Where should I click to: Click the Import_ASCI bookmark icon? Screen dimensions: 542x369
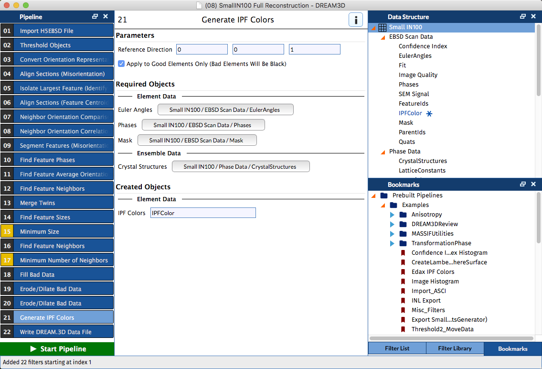point(403,291)
